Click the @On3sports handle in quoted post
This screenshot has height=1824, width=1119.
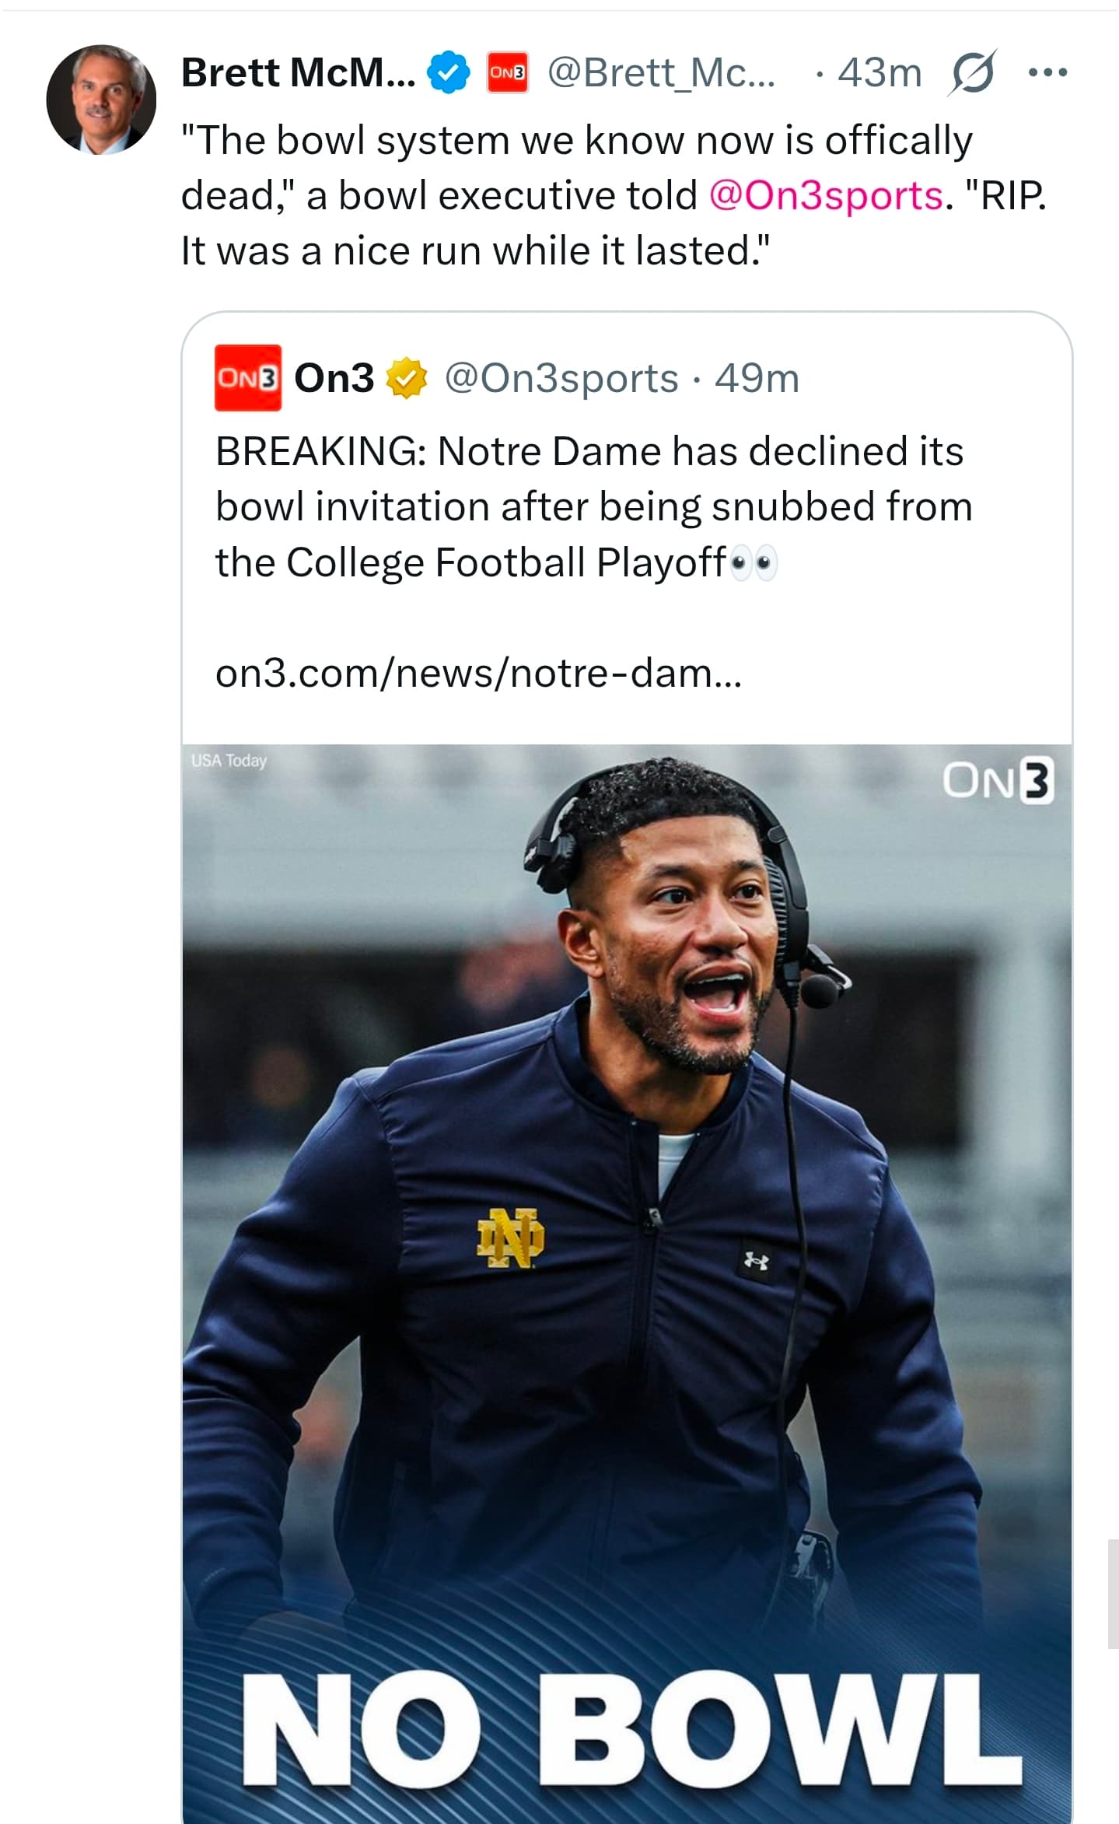[x=561, y=379]
